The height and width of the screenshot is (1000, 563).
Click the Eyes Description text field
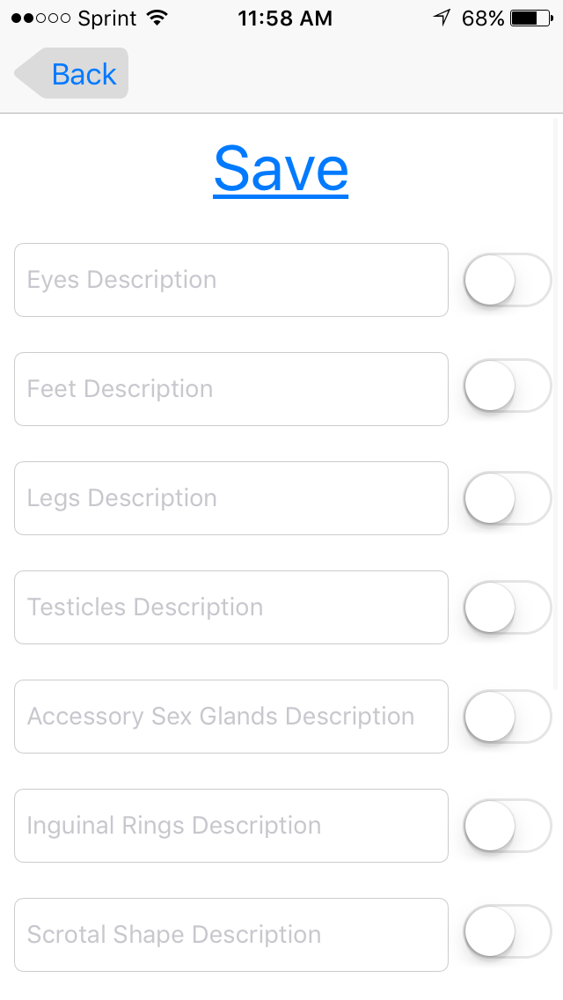coord(230,280)
